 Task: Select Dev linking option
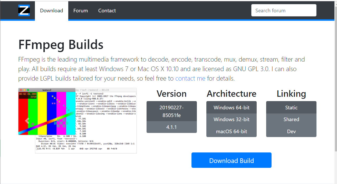(x=291, y=131)
